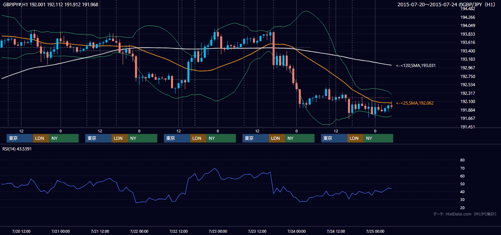Click the 7/24 00:00 time axis label
The image size is (501, 235).
click(x=296, y=231)
